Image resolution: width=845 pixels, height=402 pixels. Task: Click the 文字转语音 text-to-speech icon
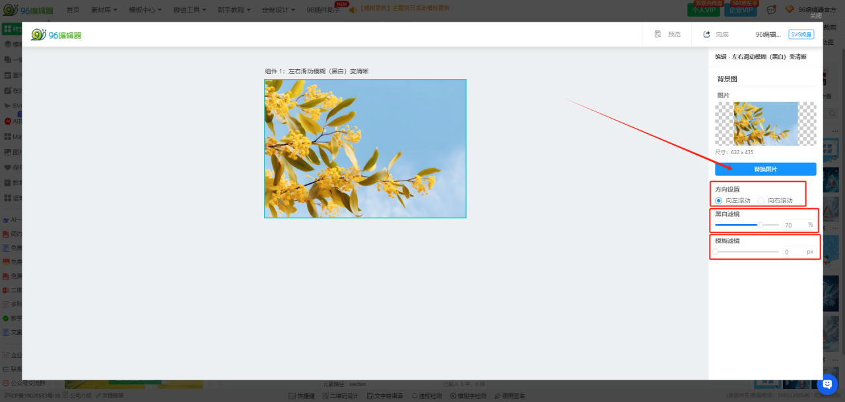[370, 396]
